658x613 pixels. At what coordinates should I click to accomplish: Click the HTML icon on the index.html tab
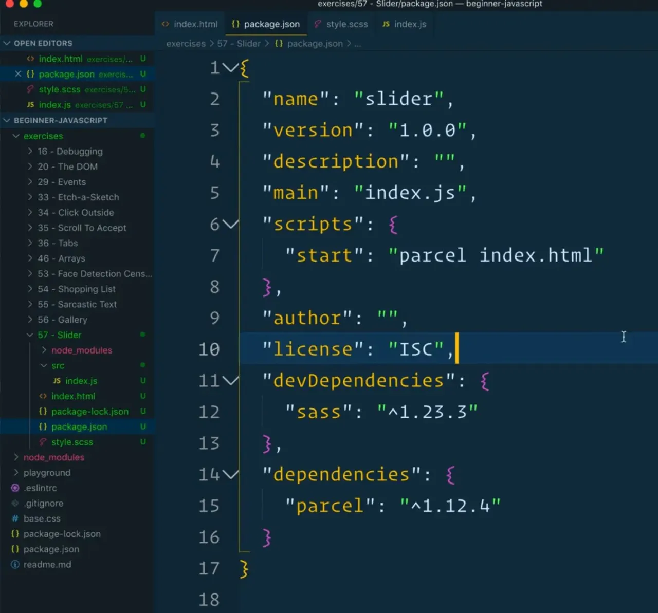pyautogui.click(x=166, y=24)
